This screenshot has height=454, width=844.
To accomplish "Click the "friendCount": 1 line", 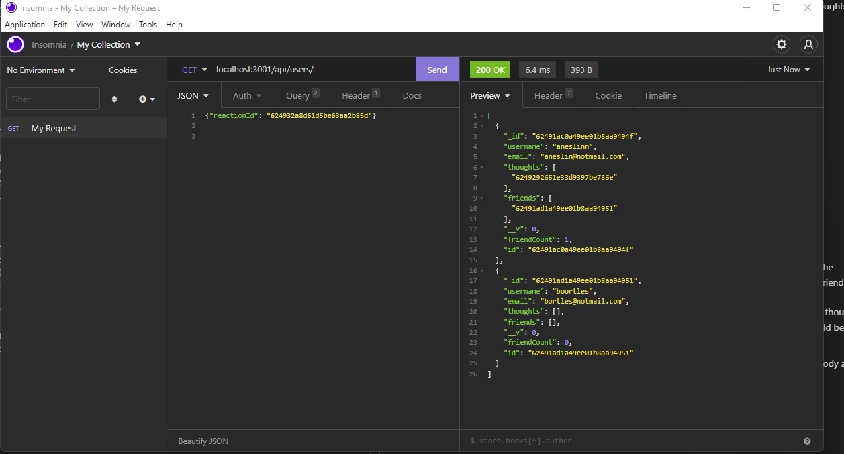I will click(x=538, y=239).
